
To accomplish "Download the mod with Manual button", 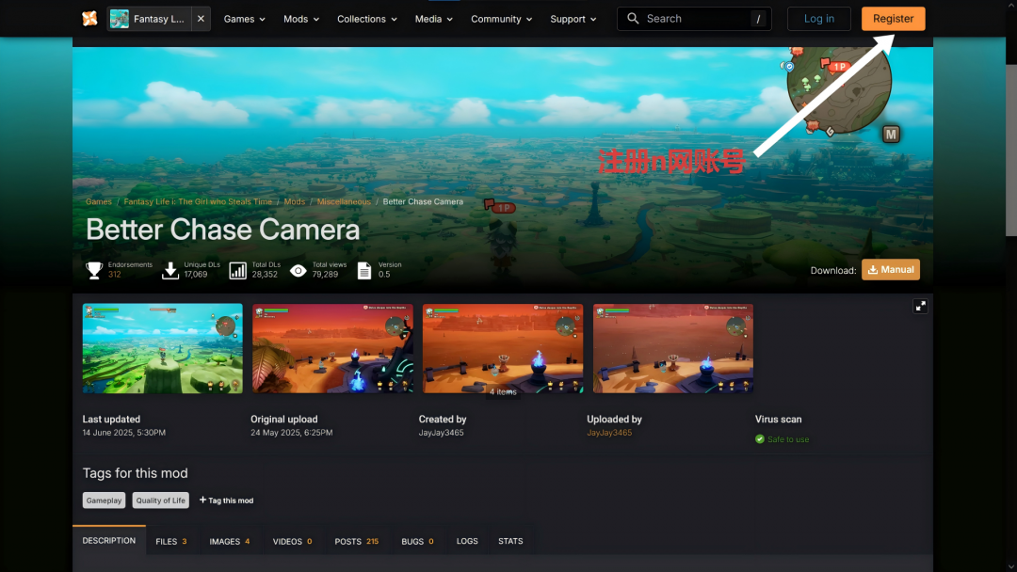I will pyautogui.click(x=891, y=269).
